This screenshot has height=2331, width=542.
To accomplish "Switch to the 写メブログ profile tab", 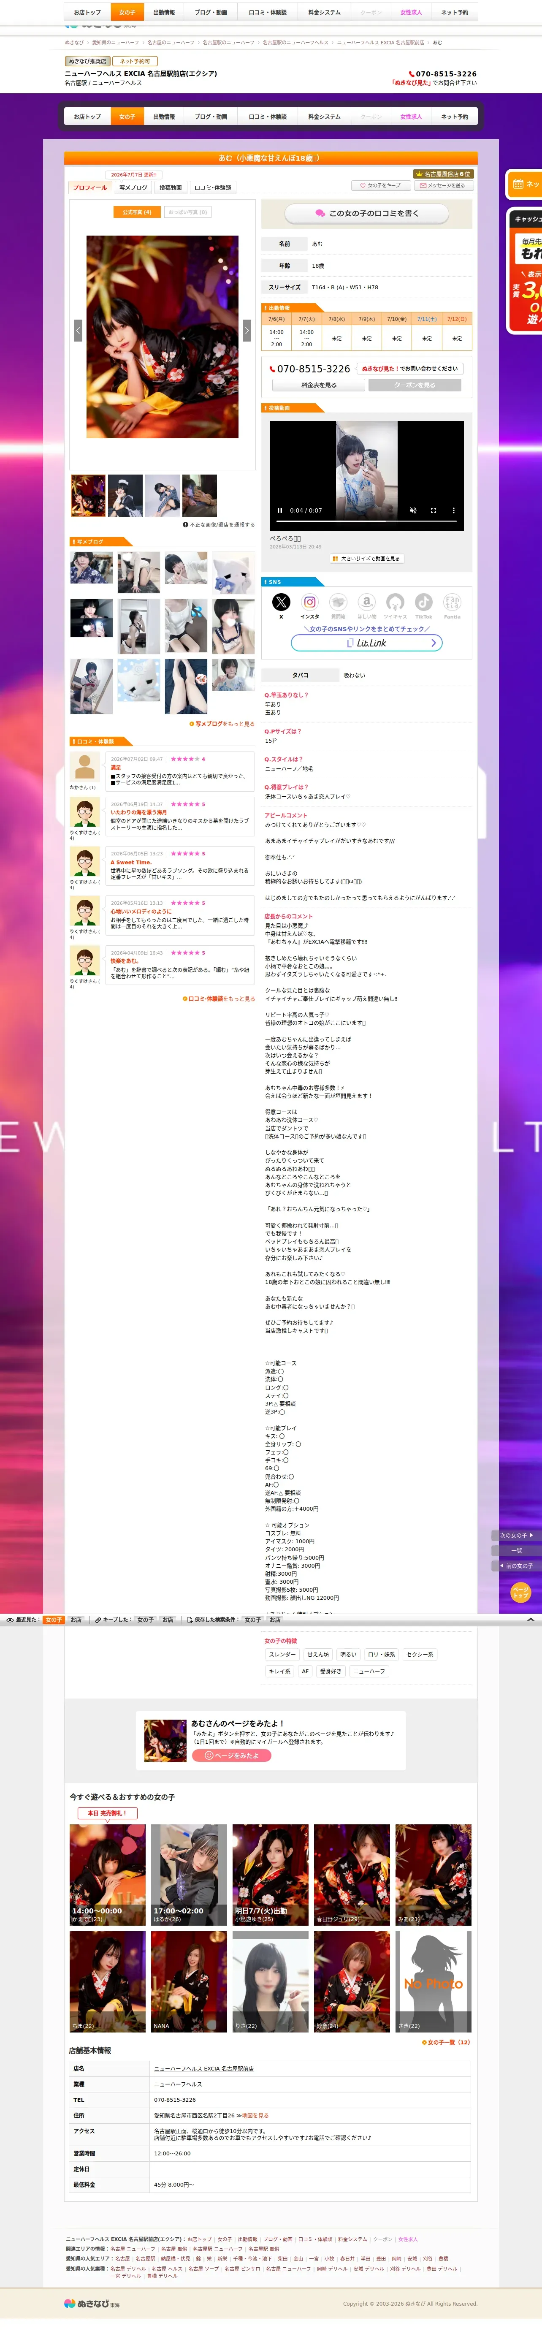I will click(x=133, y=187).
